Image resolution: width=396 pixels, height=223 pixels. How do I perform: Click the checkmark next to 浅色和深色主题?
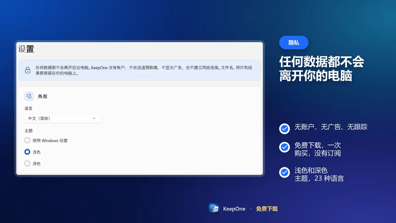(284, 172)
